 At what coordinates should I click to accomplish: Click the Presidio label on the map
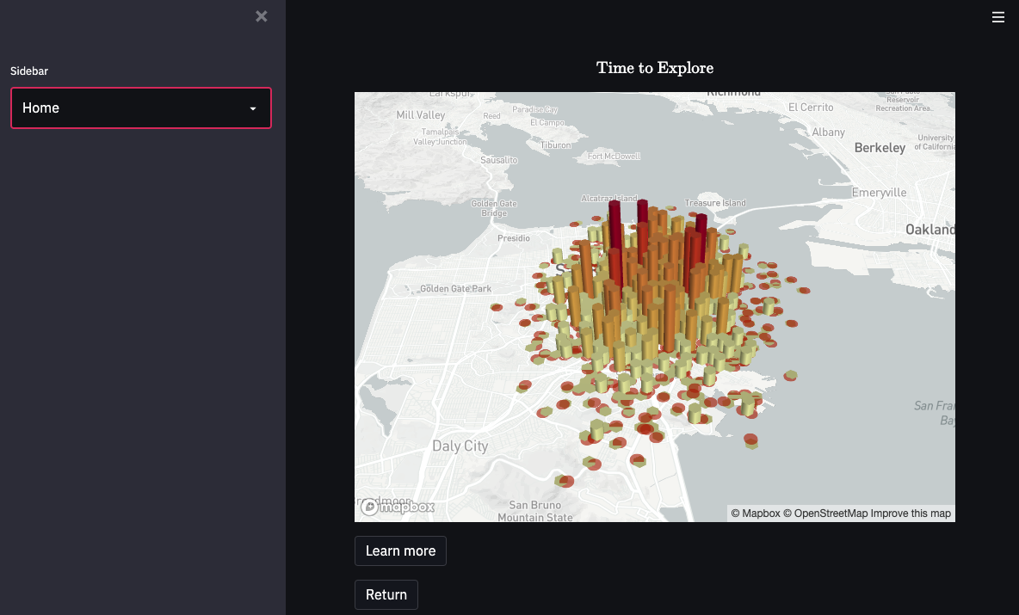pos(514,237)
